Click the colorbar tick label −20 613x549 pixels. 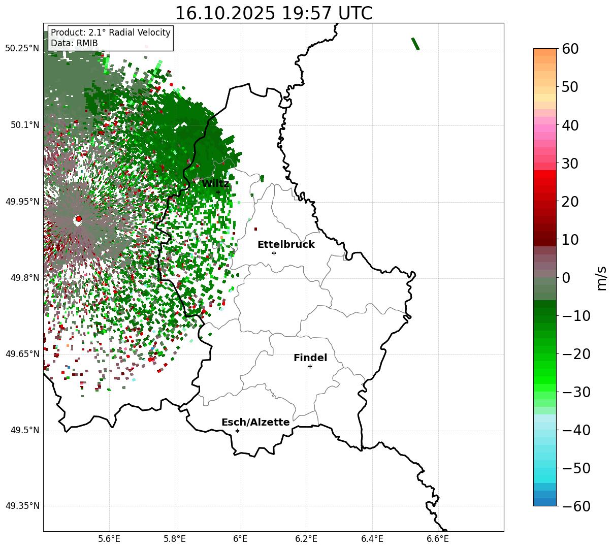(x=576, y=354)
